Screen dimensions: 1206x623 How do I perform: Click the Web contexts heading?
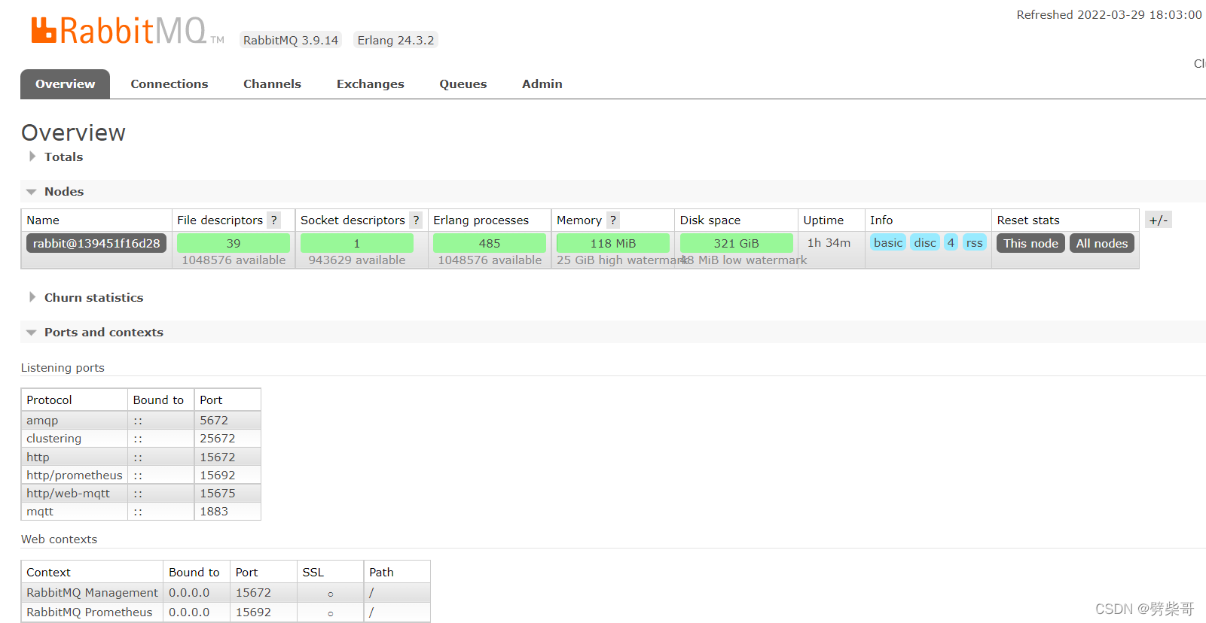tap(59, 539)
